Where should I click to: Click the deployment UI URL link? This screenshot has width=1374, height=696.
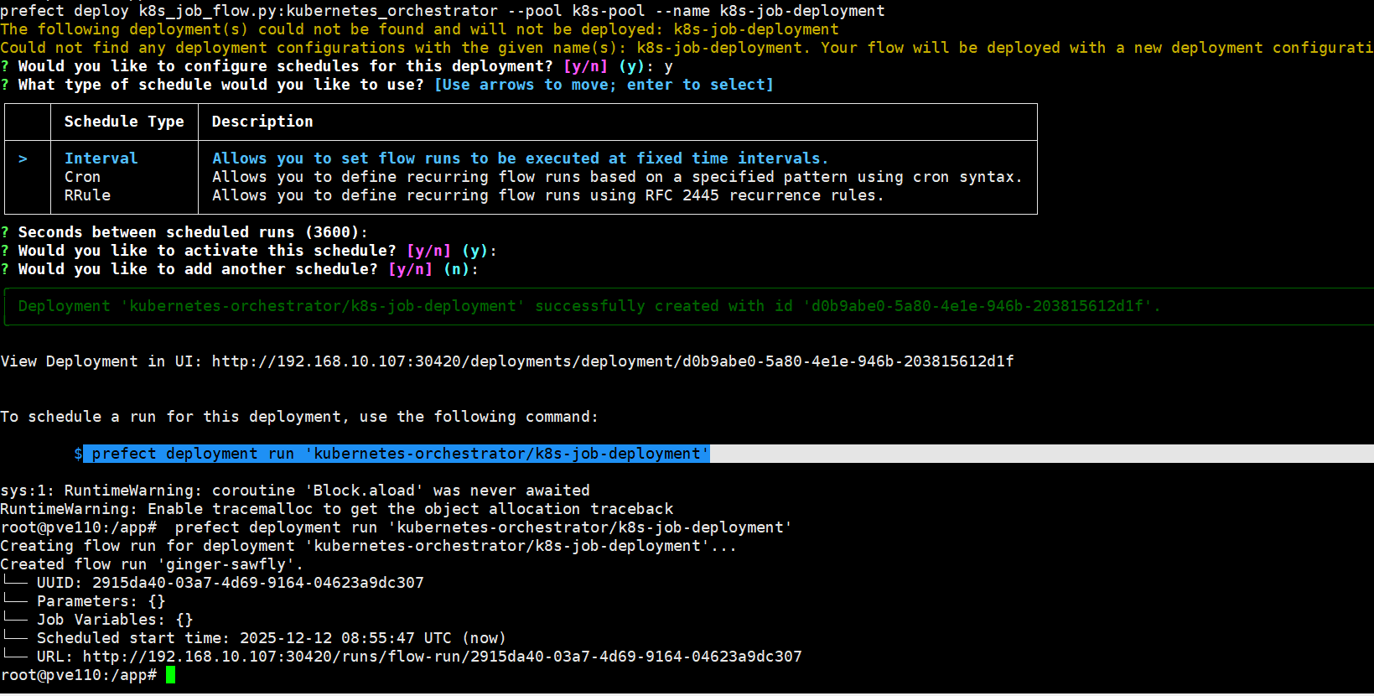pos(613,361)
